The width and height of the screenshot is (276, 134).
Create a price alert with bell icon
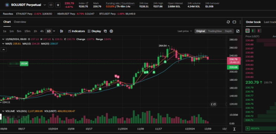coord(228,22)
